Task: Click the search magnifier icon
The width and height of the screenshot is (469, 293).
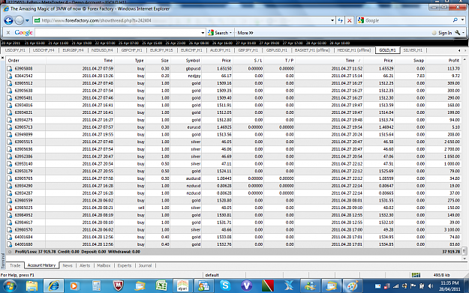Action: coord(455,20)
